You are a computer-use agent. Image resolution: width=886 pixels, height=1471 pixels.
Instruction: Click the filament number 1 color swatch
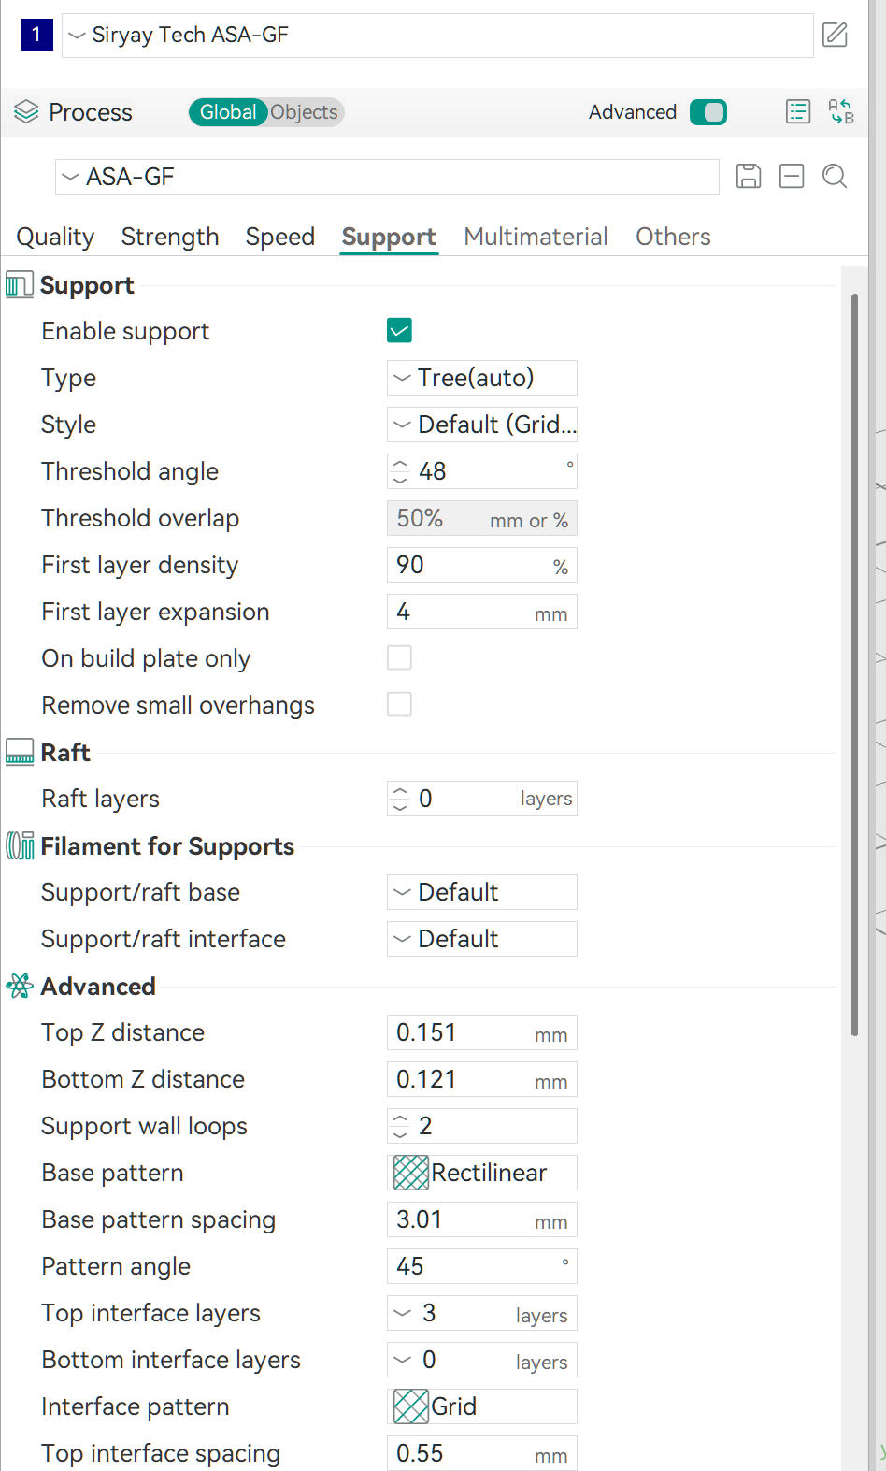pos(36,35)
